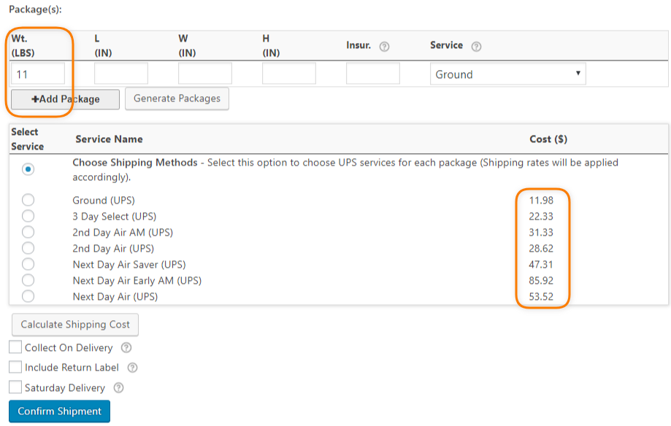Select the Choose Shipping Methods radio button
Screen dimensions: 671x426
(28, 169)
